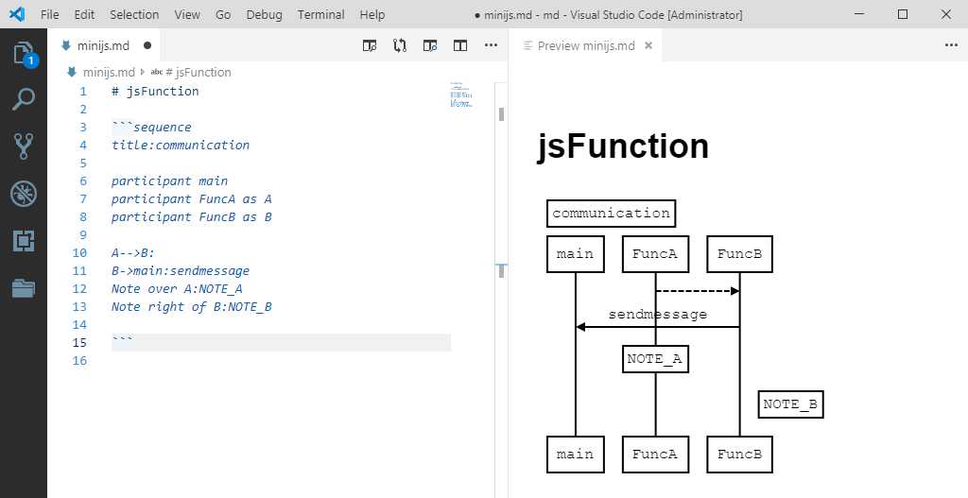Image resolution: width=968 pixels, height=498 pixels.
Task: Click the 'B->main:sendmessage' code line
Action: pos(181,271)
